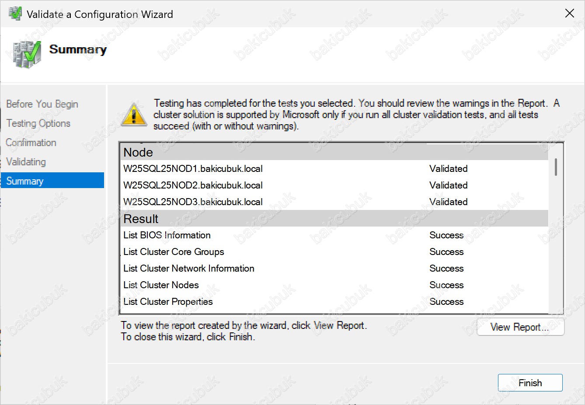
Task: Select the highlighted Summary step
Action: click(x=25, y=181)
